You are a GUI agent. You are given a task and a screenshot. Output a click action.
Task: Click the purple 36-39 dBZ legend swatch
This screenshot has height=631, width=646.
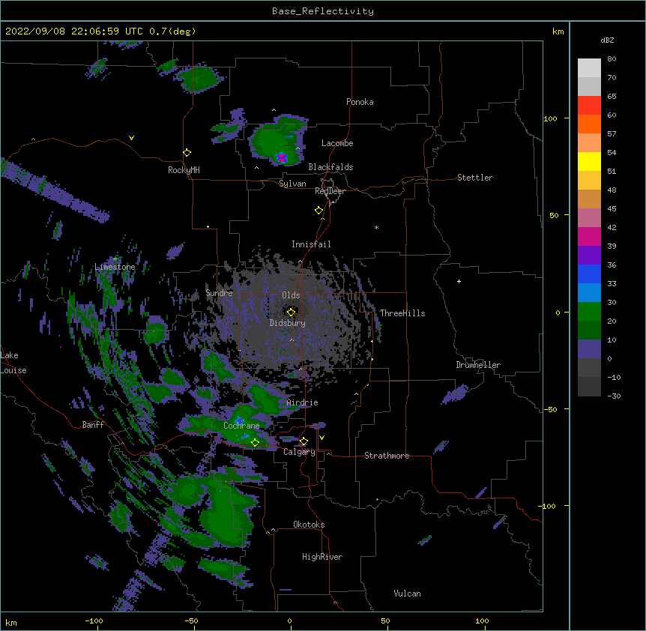(x=589, y=256)
